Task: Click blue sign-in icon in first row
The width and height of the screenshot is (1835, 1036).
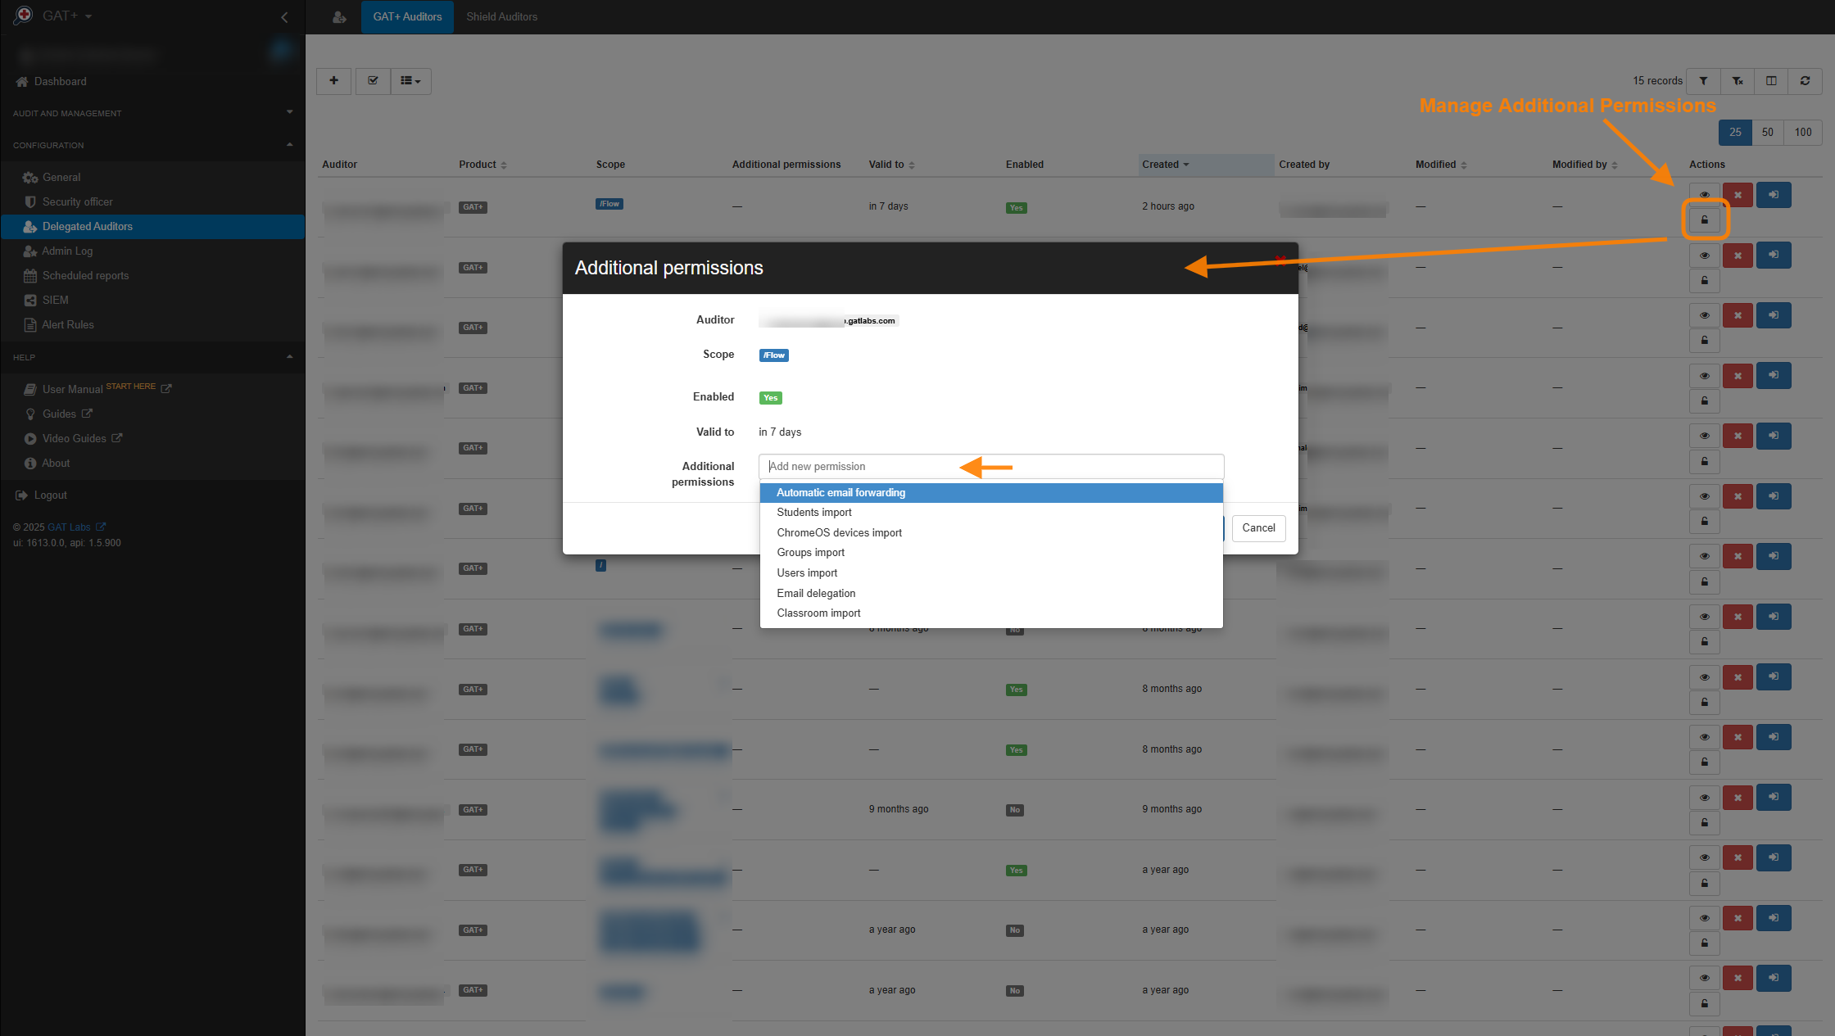Action: click(x=1774, y=195)
